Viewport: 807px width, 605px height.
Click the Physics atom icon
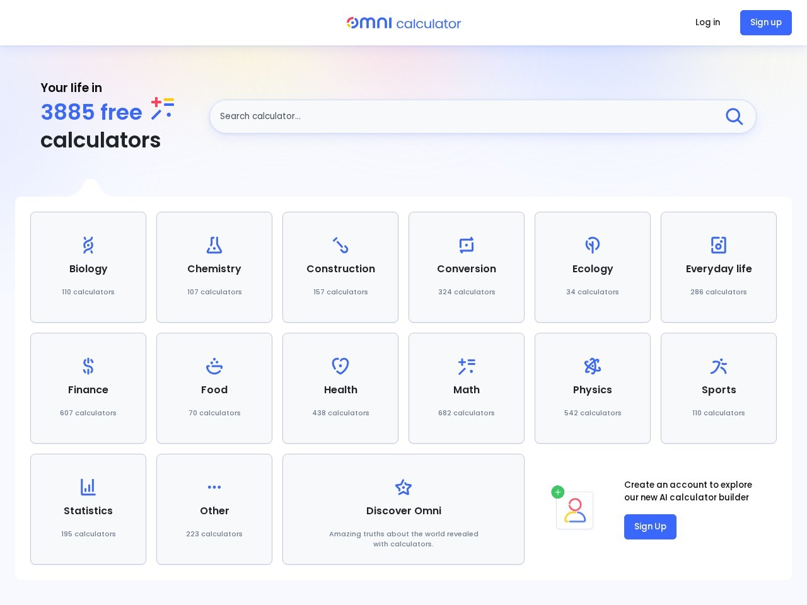593,366
